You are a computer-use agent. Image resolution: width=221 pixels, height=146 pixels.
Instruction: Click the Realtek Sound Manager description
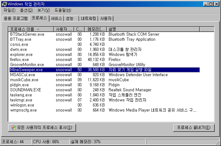[x=130, y=90]
